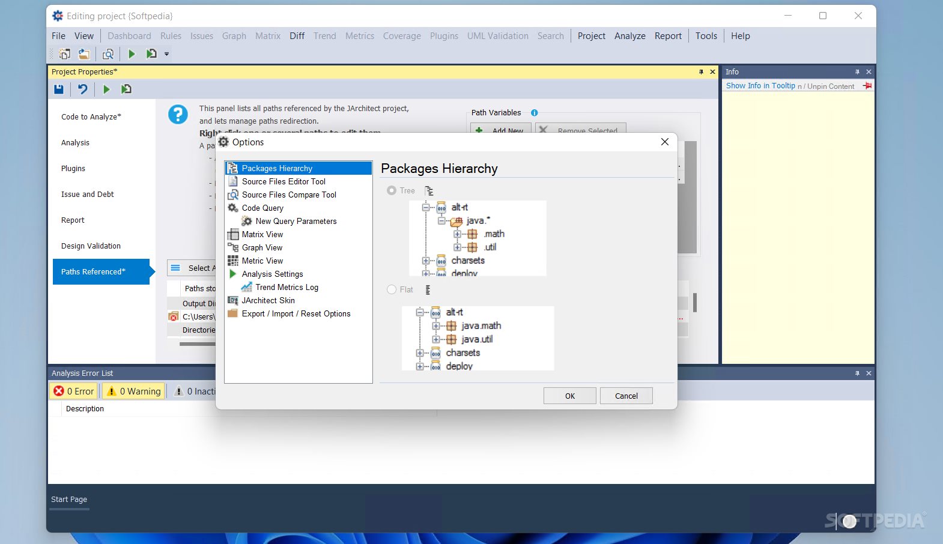Open the Design Validation section
Image resolution: width=943 pixels, height=544 pixels.
(91, 246)
